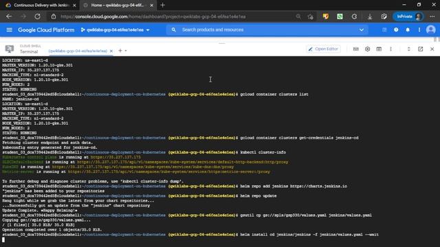Toggle the Cloud Shell on-screen keyboard icon
This screenshot has height=247, width=440.
(356, 49)
